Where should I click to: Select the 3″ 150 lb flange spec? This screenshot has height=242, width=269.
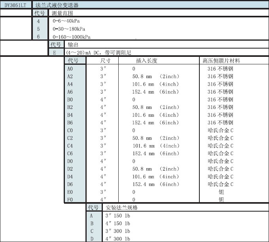pyautogui.click(x=117, y=216)
